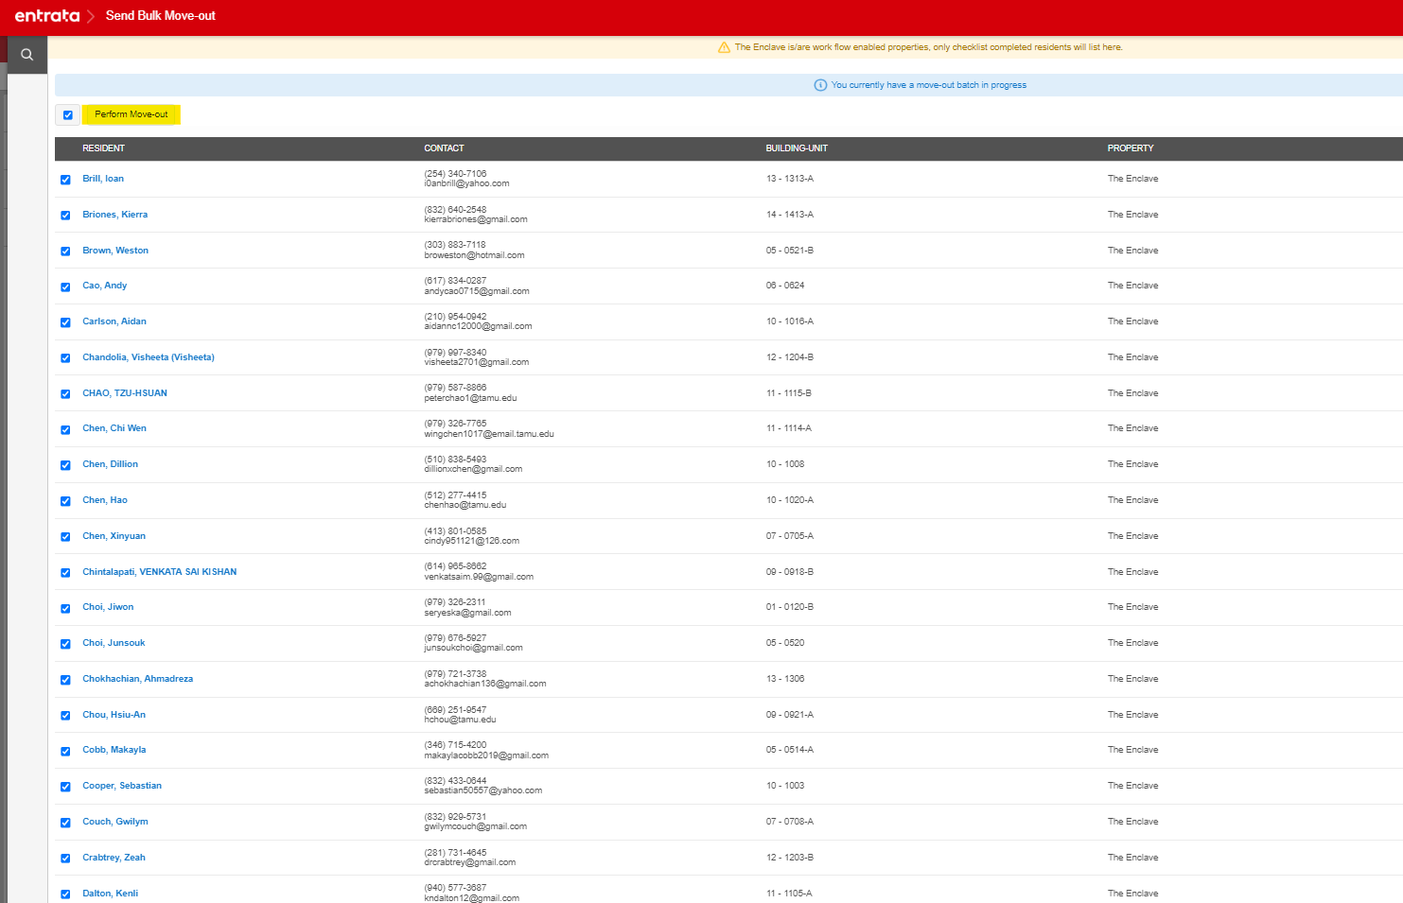Toggle the checkbox for Chintalapati, VENKATA SAI KISHAN
1403x903 pixels.
pyautogui.click(x=65, y=573)
